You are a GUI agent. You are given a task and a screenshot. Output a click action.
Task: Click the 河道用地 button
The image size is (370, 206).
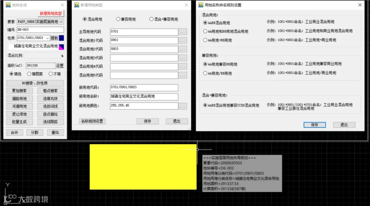pos(19,106)
